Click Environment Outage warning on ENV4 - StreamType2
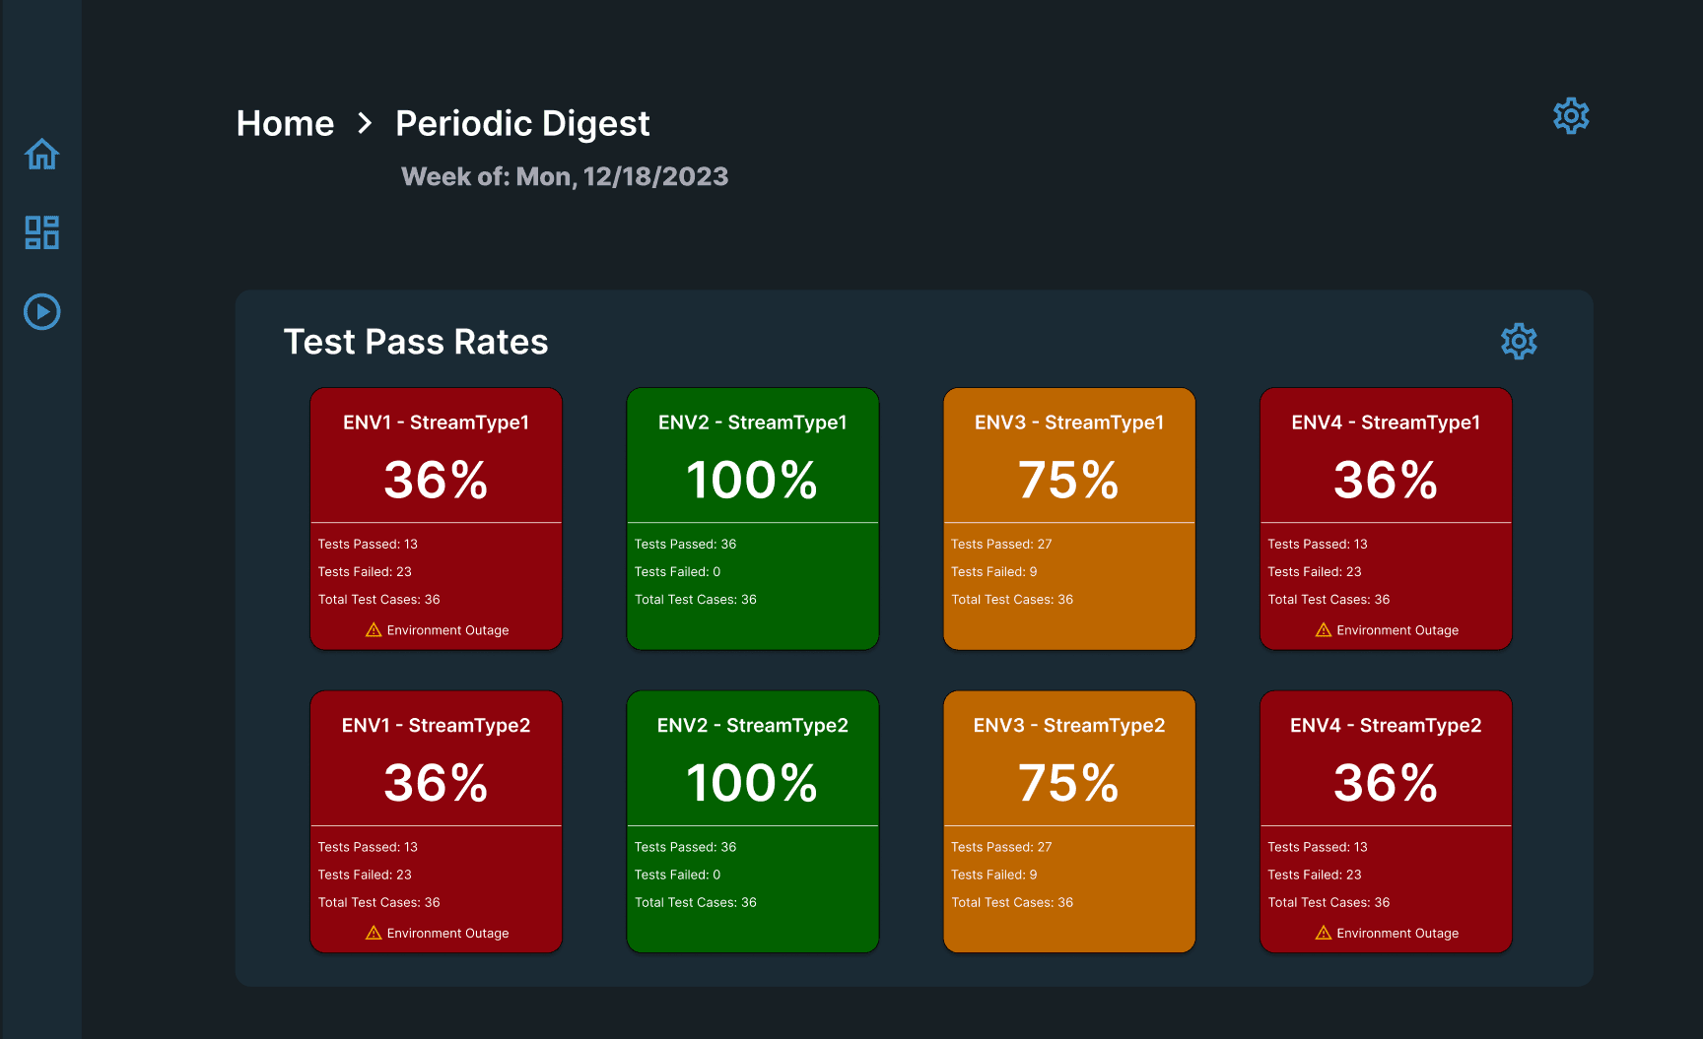Screen dimensions: 1703x1039 (x=1385, y=933)
